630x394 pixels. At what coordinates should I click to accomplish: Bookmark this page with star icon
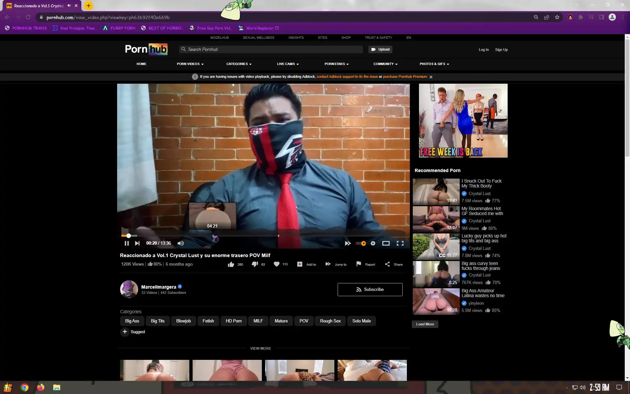click(x=557, y=17)
